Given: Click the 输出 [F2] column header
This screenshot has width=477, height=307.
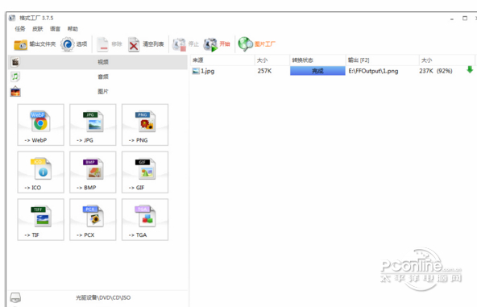Looking at the screenshot, I should pyautogui.click(x=383, y=60).
